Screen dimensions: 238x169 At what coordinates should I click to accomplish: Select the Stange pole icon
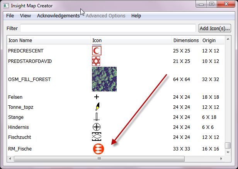97,117
